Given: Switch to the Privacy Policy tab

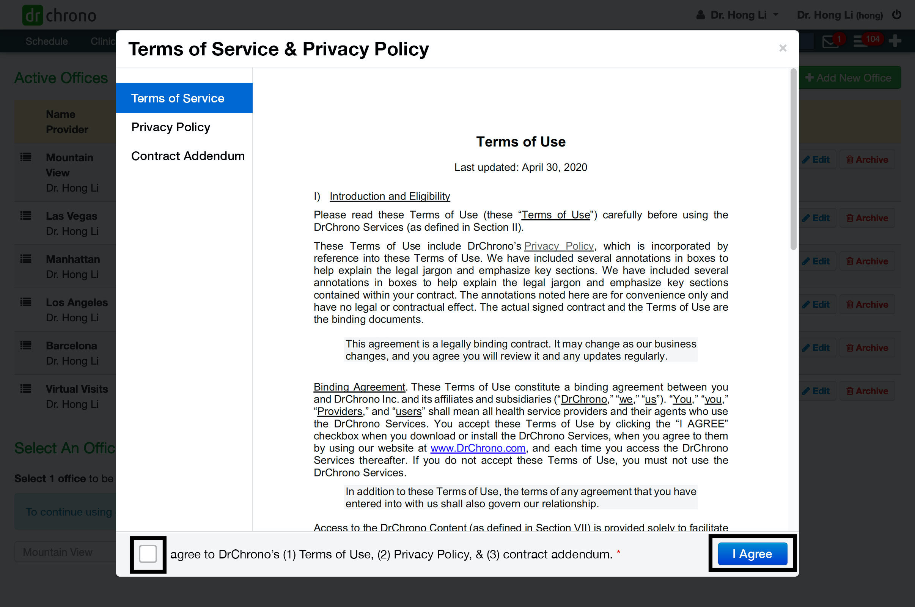Looking at the screenshot, I should coord(171,127).
